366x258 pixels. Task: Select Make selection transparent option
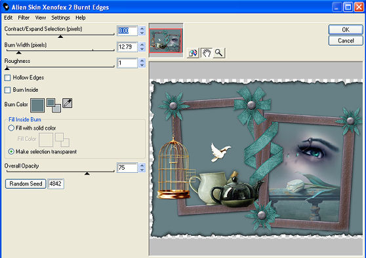coord(11,151)
